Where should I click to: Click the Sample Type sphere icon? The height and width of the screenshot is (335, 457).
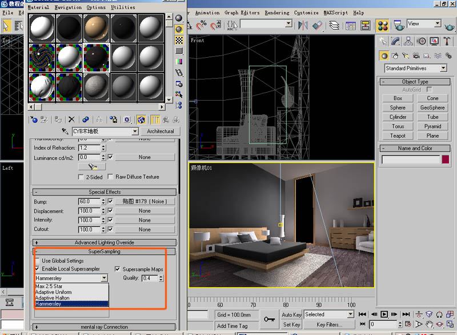pyautogui.click(x=179, y=18)
